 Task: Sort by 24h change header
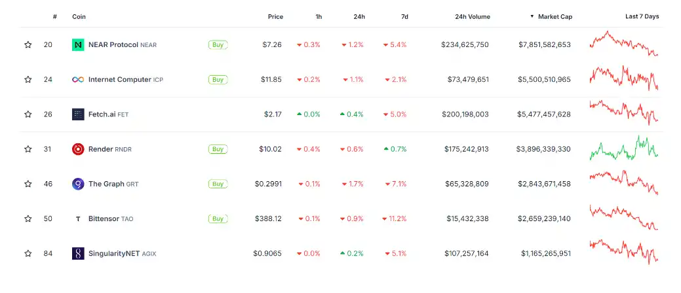click(359, 17)
